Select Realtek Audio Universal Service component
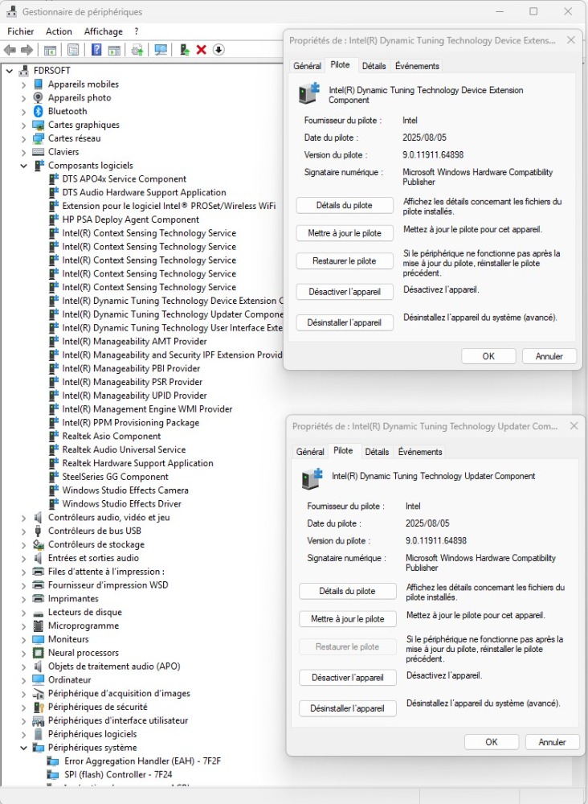The image size is (588, 804). [124, 449]
